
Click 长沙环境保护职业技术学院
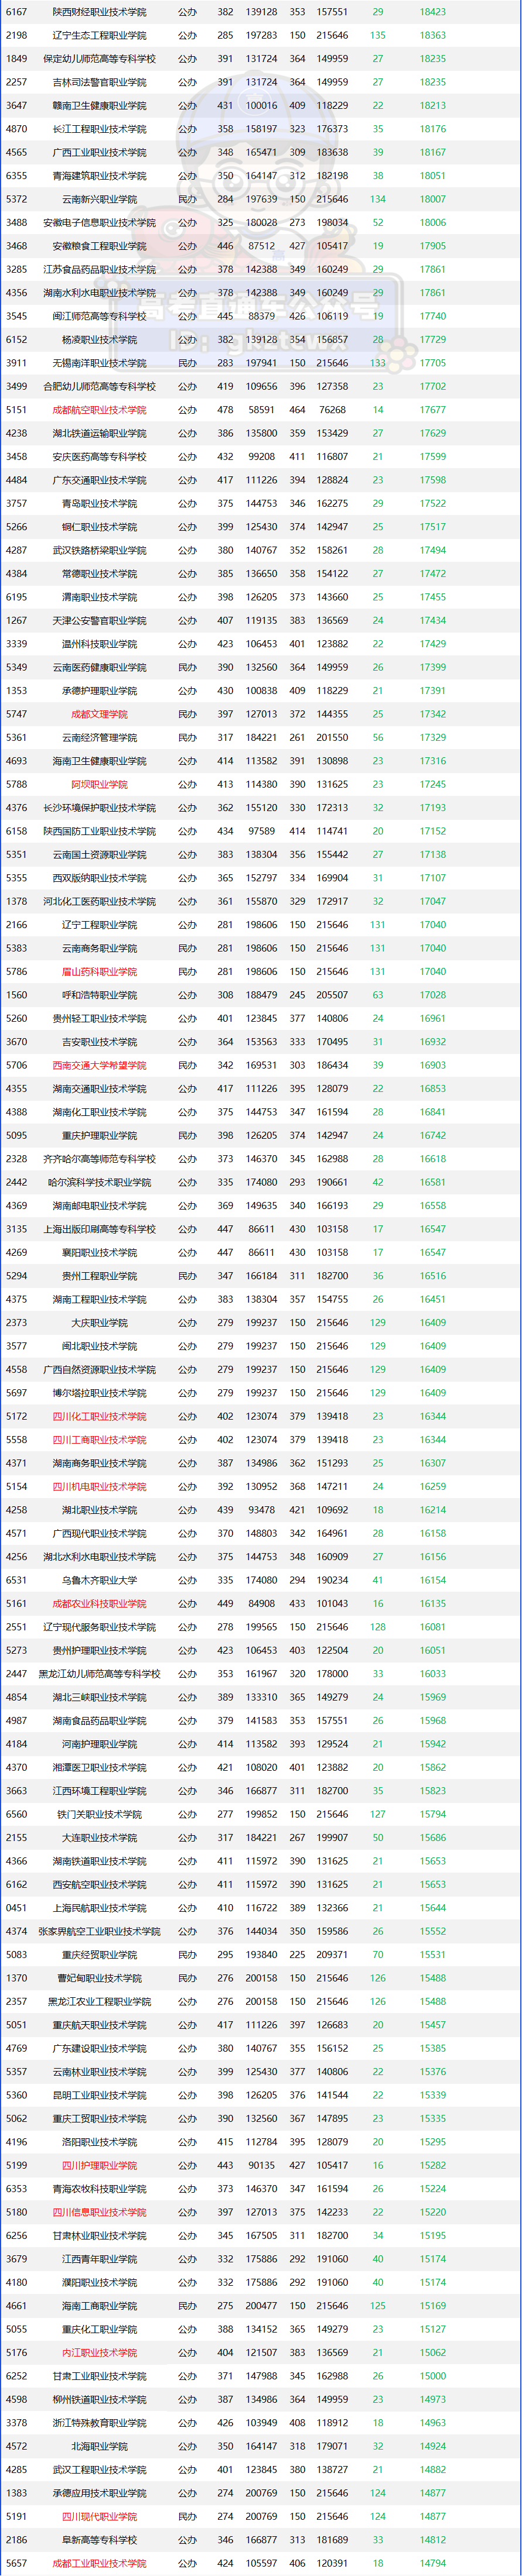point(99,808)
